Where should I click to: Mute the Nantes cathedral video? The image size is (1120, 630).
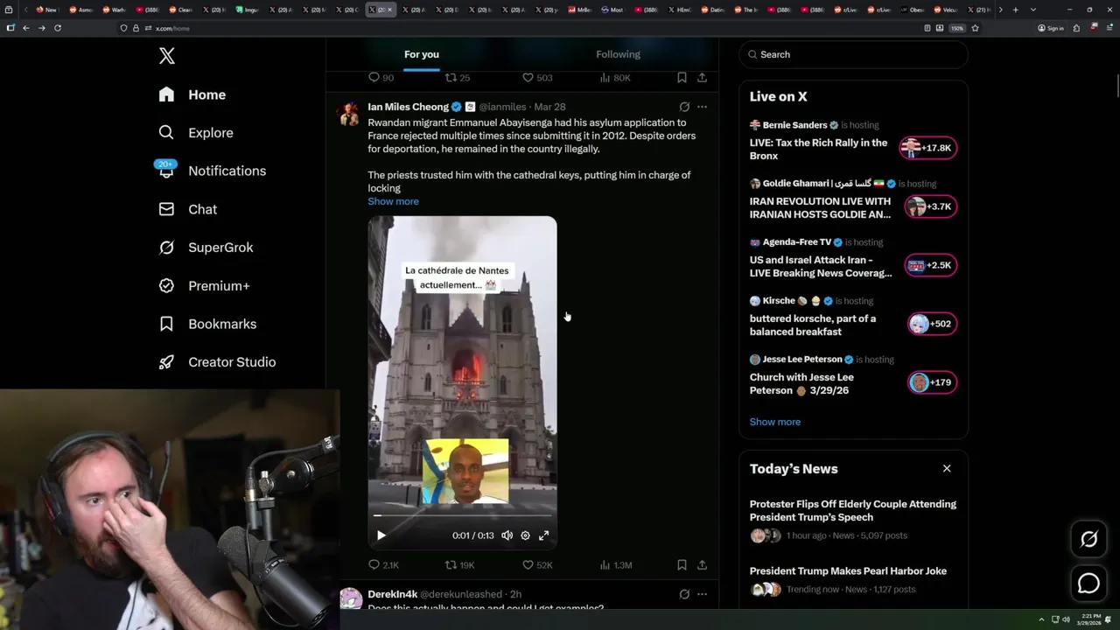point(507,535)
